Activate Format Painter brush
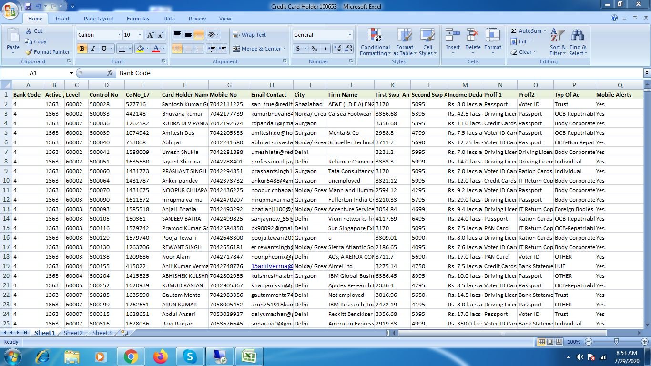Image resolution: width=651 pixels, height=366 pixels. (x=48, y=52)
